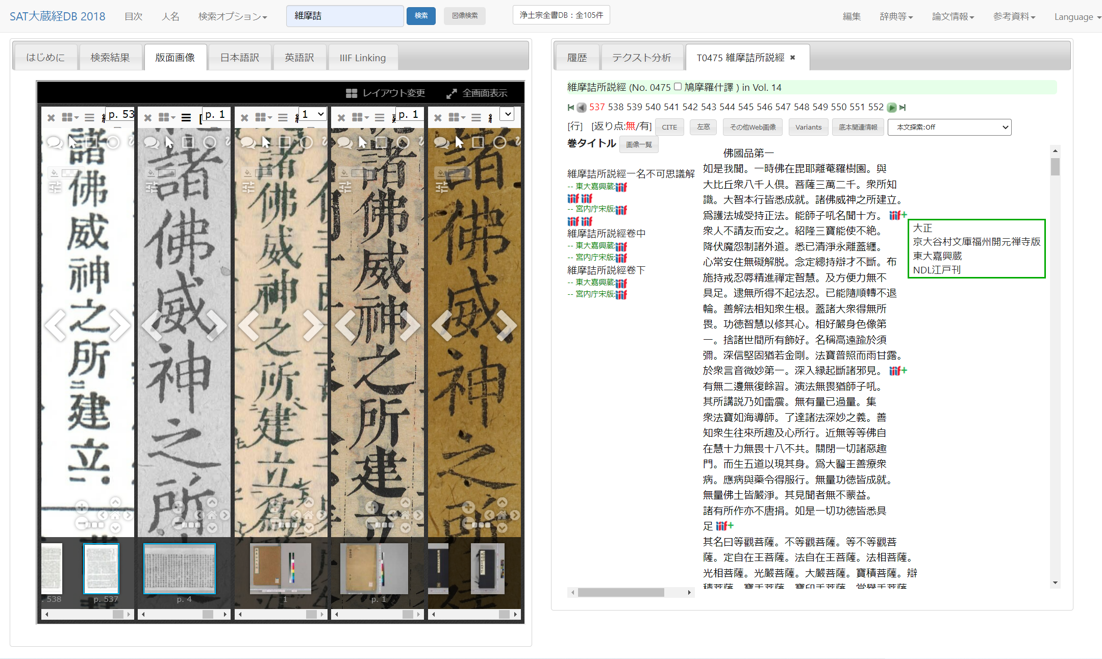Click the IIIF icon next to 東大嘉興蔵 under 巻中
The height and width of the screenshot is (659, 1102).
621,246
